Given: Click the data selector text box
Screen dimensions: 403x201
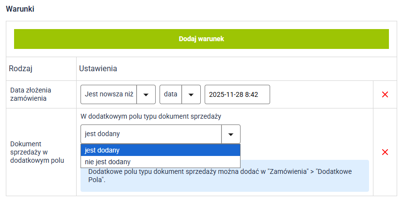Looking at the screenshot, I should pyautogui.click(x=171, y=94).
